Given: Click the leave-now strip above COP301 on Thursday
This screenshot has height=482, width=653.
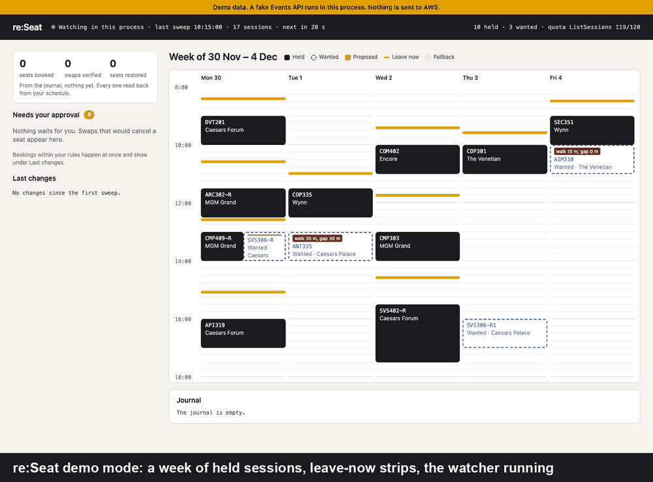Looking at the screenshot, I should click(x=505, y=133).
